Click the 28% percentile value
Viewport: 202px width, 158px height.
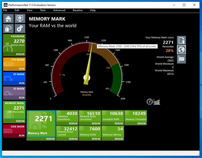click(x=170, y=51)
